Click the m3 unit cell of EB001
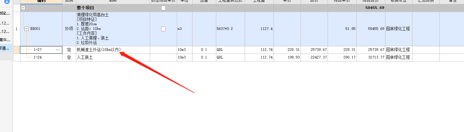This screenshot has height=132, width=464. (x=185, y=29)
